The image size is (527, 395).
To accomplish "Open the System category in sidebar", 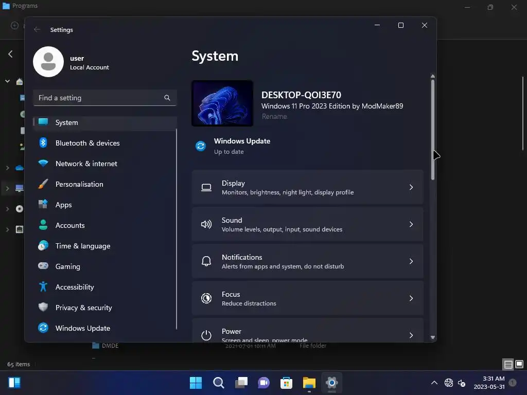I will coord(105,122).
